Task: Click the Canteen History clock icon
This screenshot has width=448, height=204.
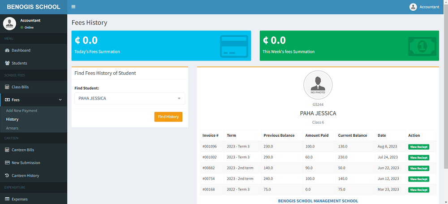Action: pos(7,176)
